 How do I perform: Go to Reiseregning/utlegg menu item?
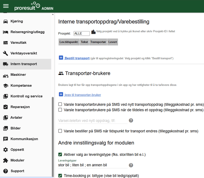click(27, 32)
